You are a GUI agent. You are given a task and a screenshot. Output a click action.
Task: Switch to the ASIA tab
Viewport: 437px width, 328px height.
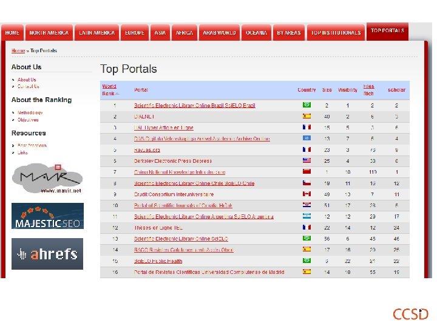(160, 33)
